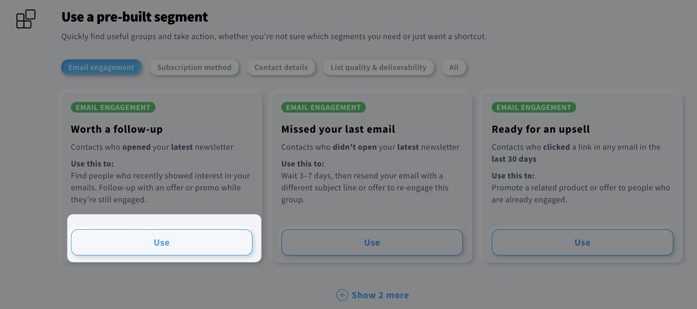Click the plus icon beside Show 2 more
697x309 pixels.
coord(342,295)
